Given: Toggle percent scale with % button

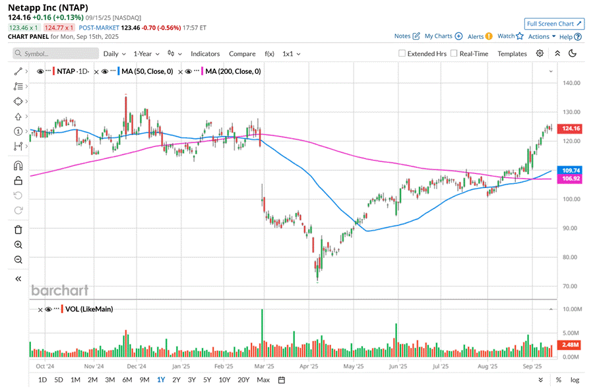Looking at the screenshot, I should point(559,380).
